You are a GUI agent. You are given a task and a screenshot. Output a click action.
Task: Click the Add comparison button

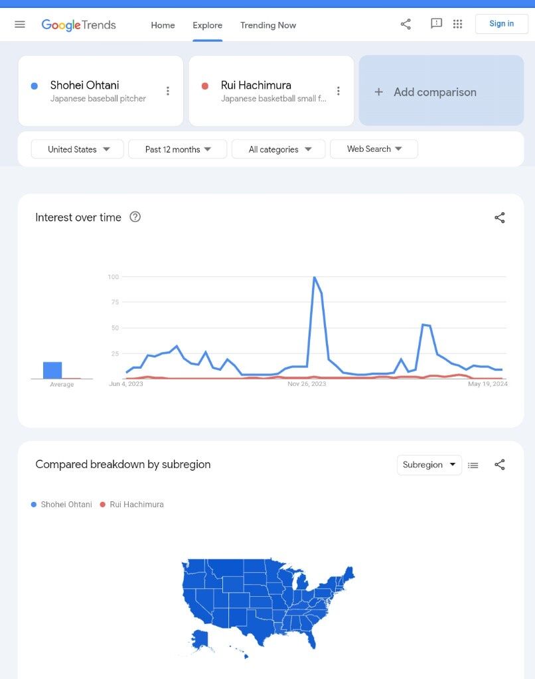[x=441, y=92]
